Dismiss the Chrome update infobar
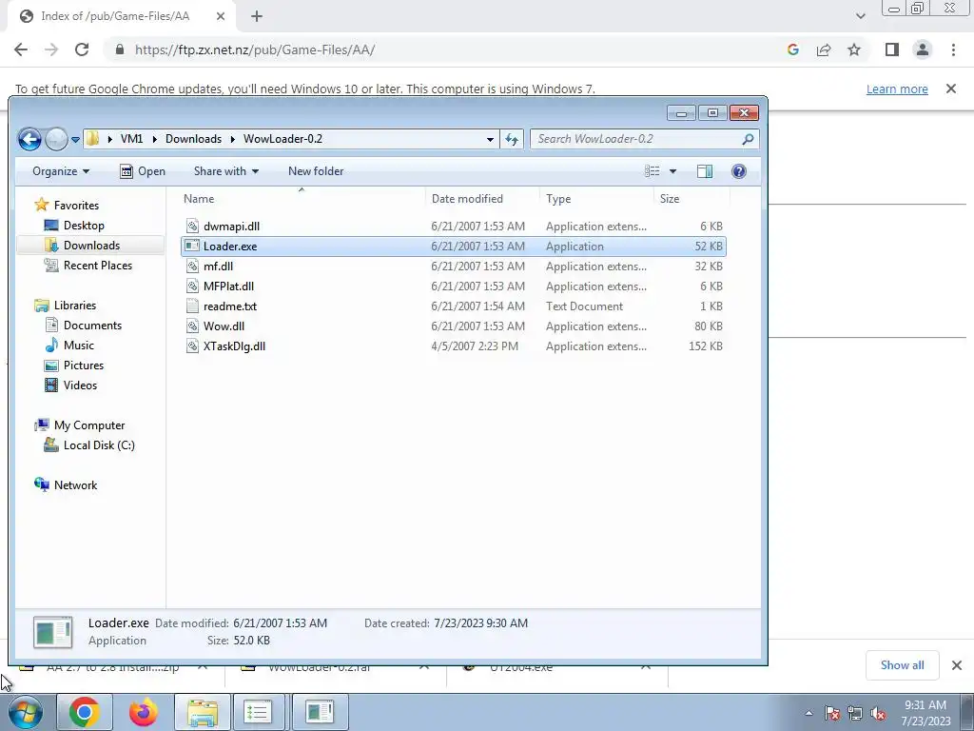The image size is (974, 731). point(951,89)
